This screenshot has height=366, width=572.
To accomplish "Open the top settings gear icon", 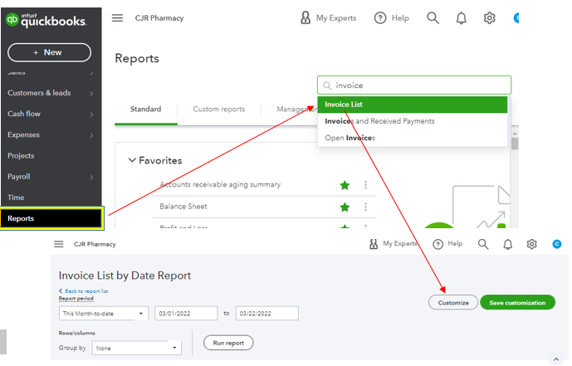I will tap(489, 18).
